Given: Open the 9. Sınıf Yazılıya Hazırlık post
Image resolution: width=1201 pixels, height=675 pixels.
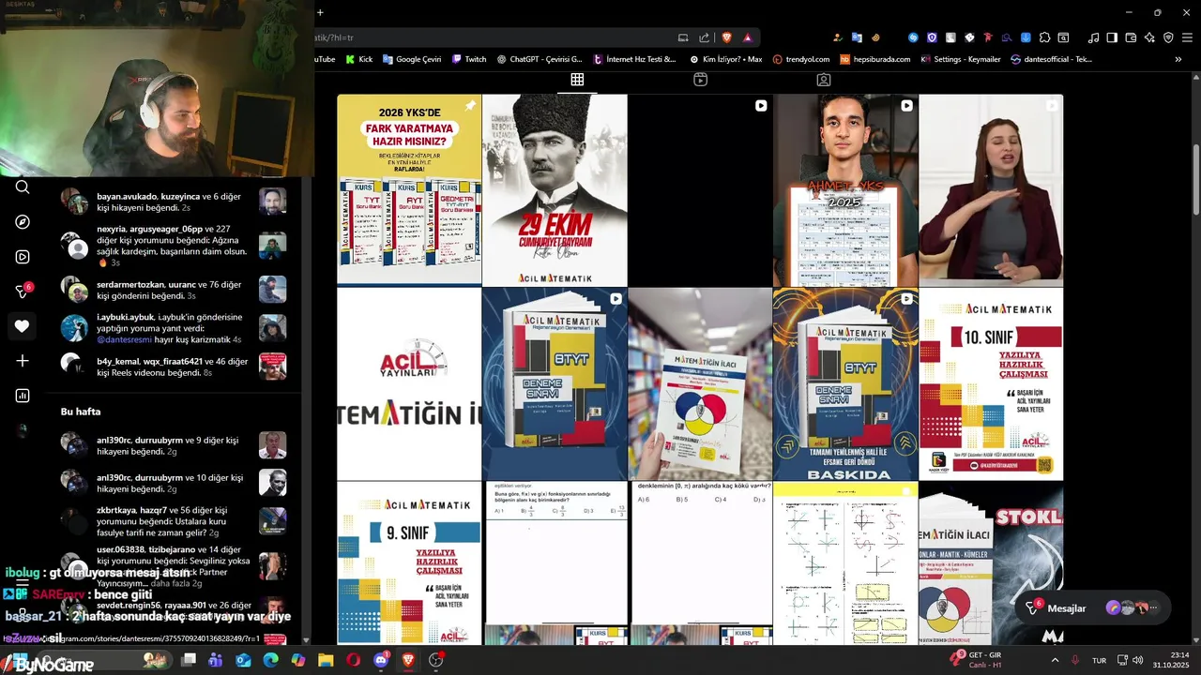Looking at the screenshot, I should coord(409,562).
